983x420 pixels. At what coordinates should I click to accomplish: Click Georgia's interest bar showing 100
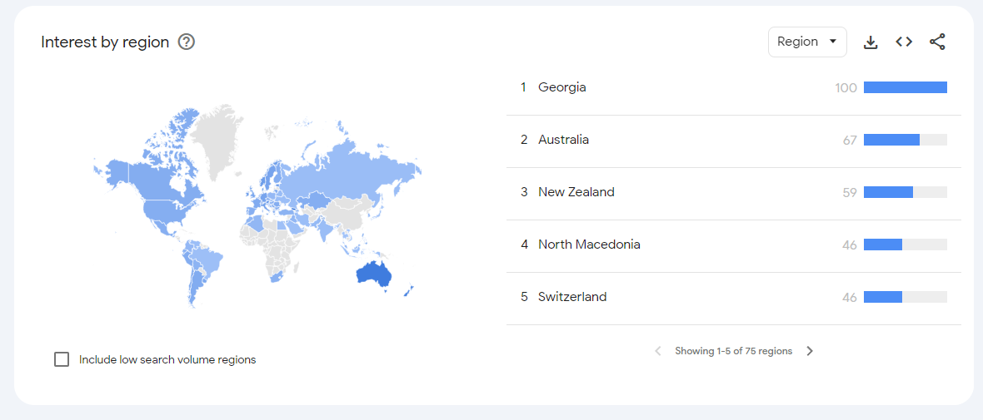[x=905, y=87]
